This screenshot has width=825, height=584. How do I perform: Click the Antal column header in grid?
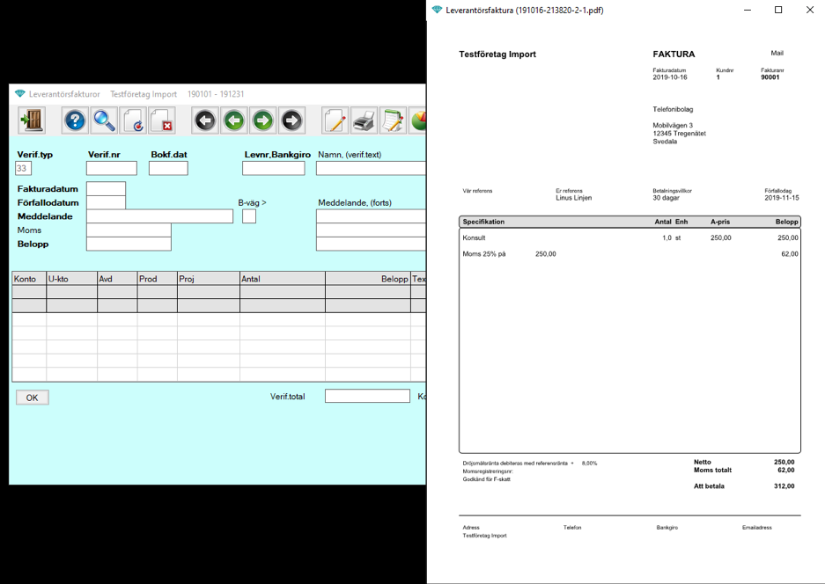click(283, 279)
